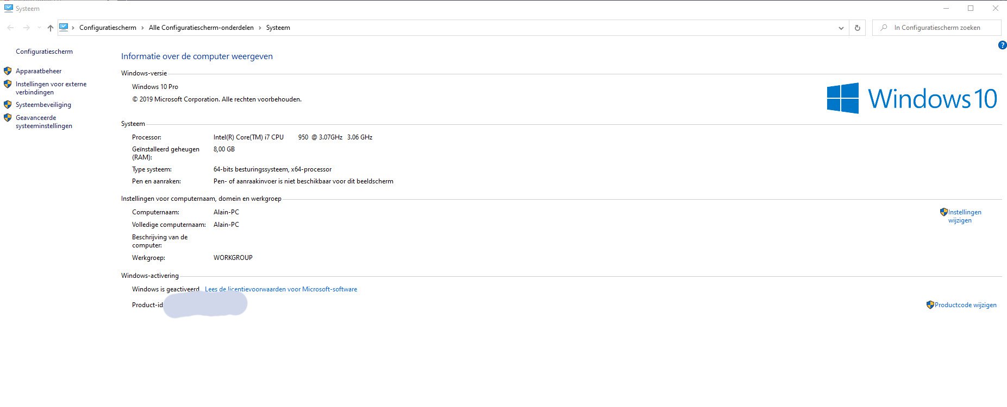Viewport: 1007px width, 407px height.
Task: Click Productcode wijzigen link
Action: coord(966,305)
